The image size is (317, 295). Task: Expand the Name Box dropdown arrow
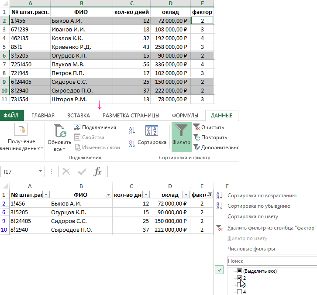[41, 172]
